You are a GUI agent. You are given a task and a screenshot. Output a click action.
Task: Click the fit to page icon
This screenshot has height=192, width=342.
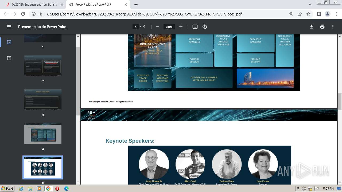point(195,27)
